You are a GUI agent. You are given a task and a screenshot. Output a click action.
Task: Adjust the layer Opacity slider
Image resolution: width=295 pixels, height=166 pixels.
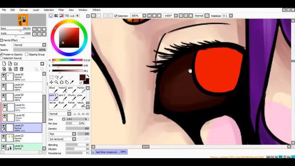point(29,50)
